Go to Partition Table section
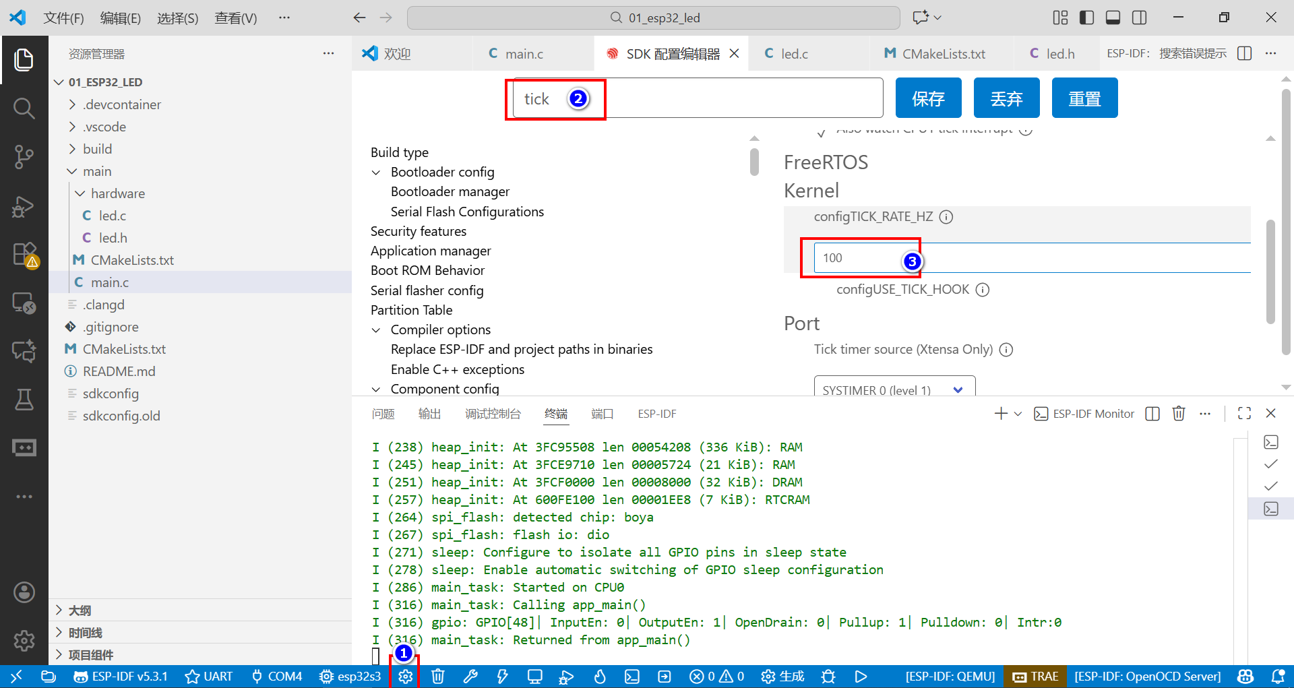 pyautogui.click(x=411, y=310)
